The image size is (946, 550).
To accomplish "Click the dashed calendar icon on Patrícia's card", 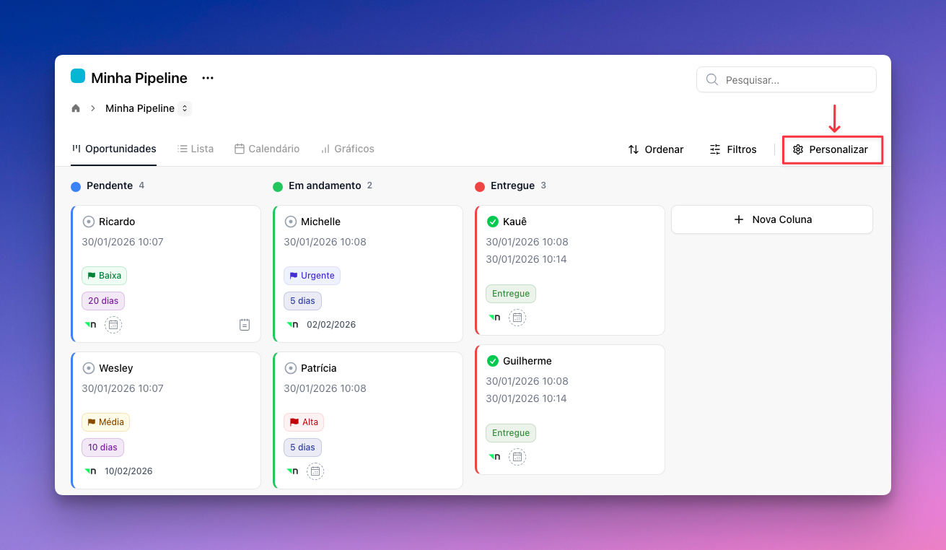I will pyautogui.click(x=315, y=471).
